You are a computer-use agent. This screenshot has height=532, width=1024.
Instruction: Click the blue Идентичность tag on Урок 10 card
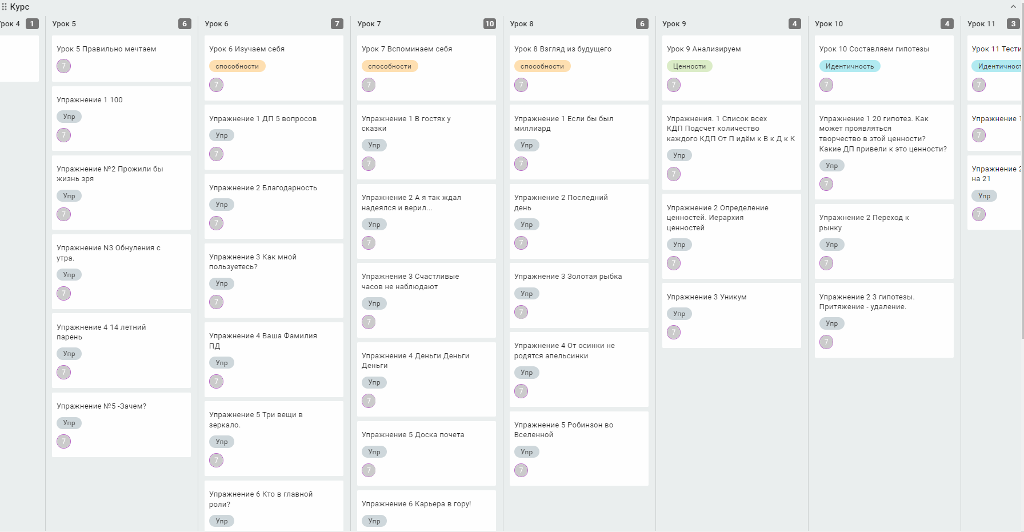click(x=850, y=66)
